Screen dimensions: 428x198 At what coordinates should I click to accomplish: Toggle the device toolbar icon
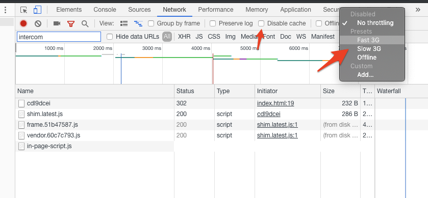[37, 10]
